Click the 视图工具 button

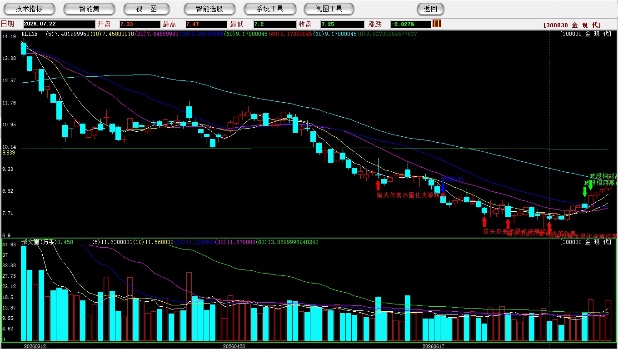329,9
